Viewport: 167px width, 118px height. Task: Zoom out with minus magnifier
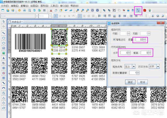[82, 10]
